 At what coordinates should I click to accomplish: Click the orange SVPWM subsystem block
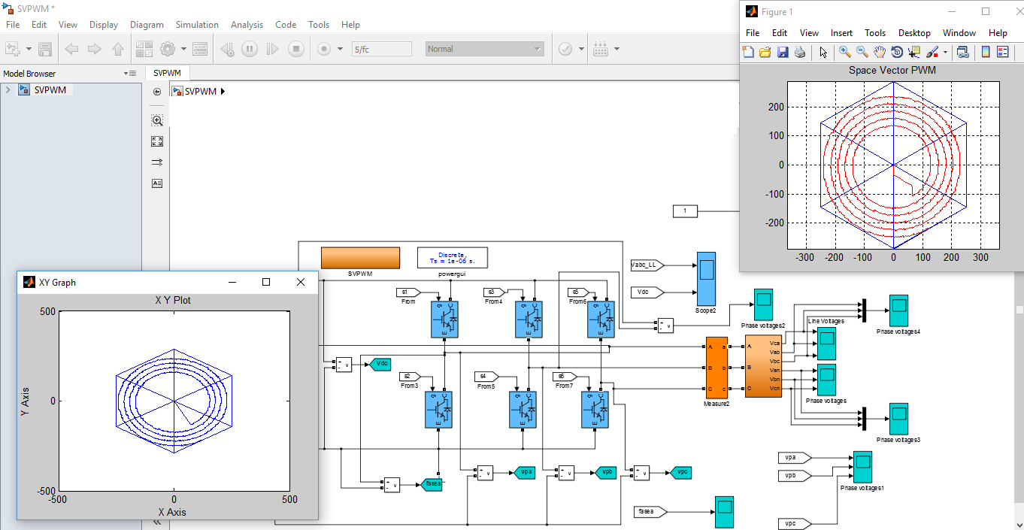click(x=360, y=257)
